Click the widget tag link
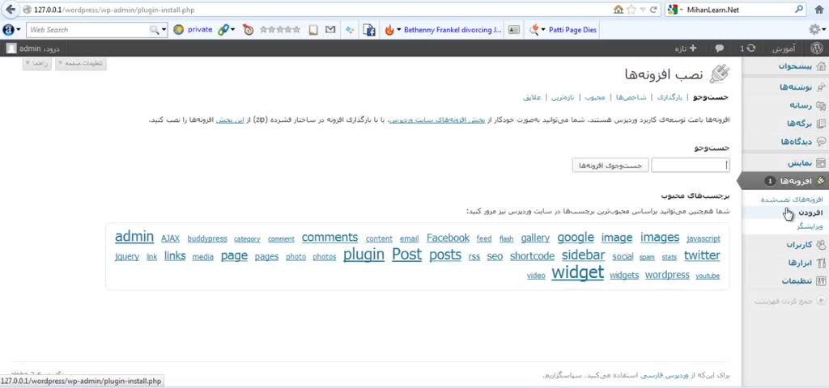 tap(577, 273)
